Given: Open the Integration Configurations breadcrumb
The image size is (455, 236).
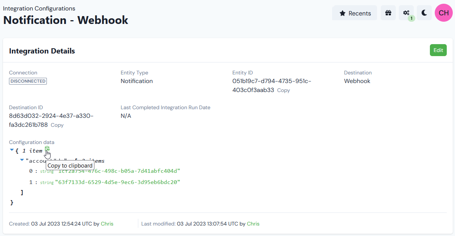Looking at the screenshot, I should (39, 8).
